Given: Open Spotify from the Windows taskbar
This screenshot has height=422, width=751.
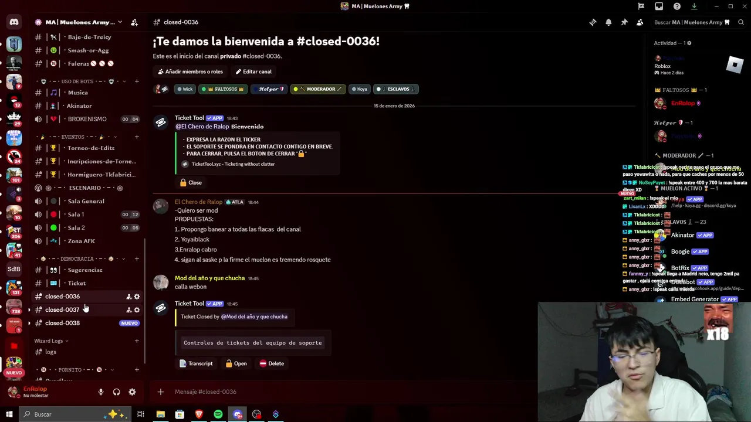Looking at the screenshot, I should tap(218, 414).
